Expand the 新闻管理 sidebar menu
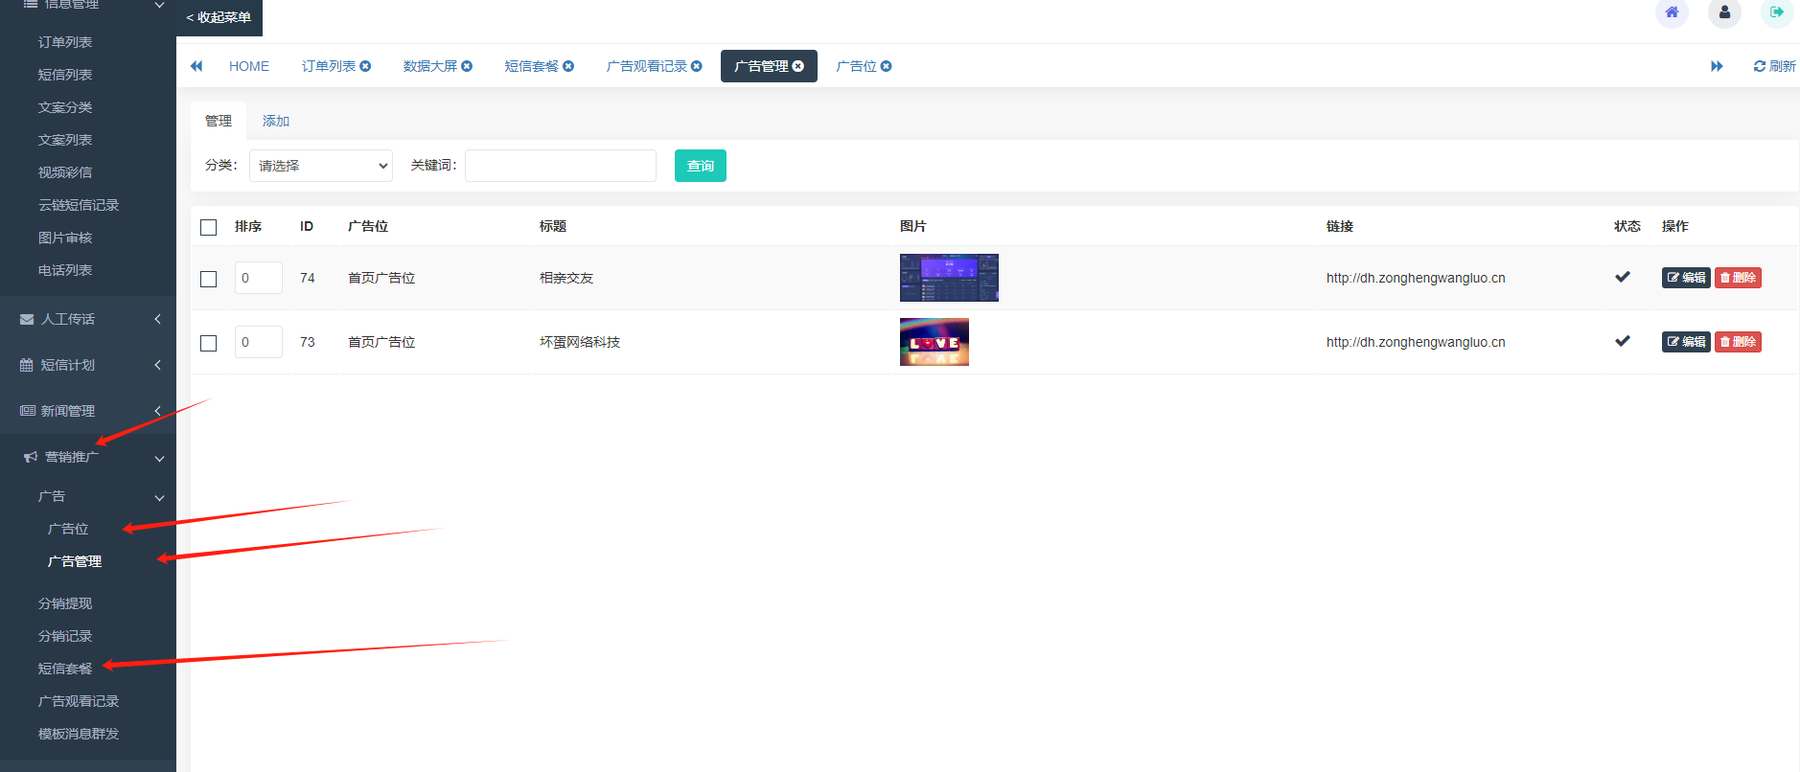 pyautogui.click(x=157, y=411)
